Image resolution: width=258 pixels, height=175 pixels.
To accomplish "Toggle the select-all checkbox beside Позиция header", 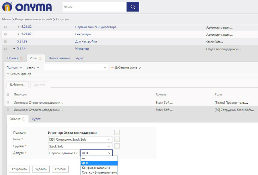I will pyautogui.click(x=8, y=94).
